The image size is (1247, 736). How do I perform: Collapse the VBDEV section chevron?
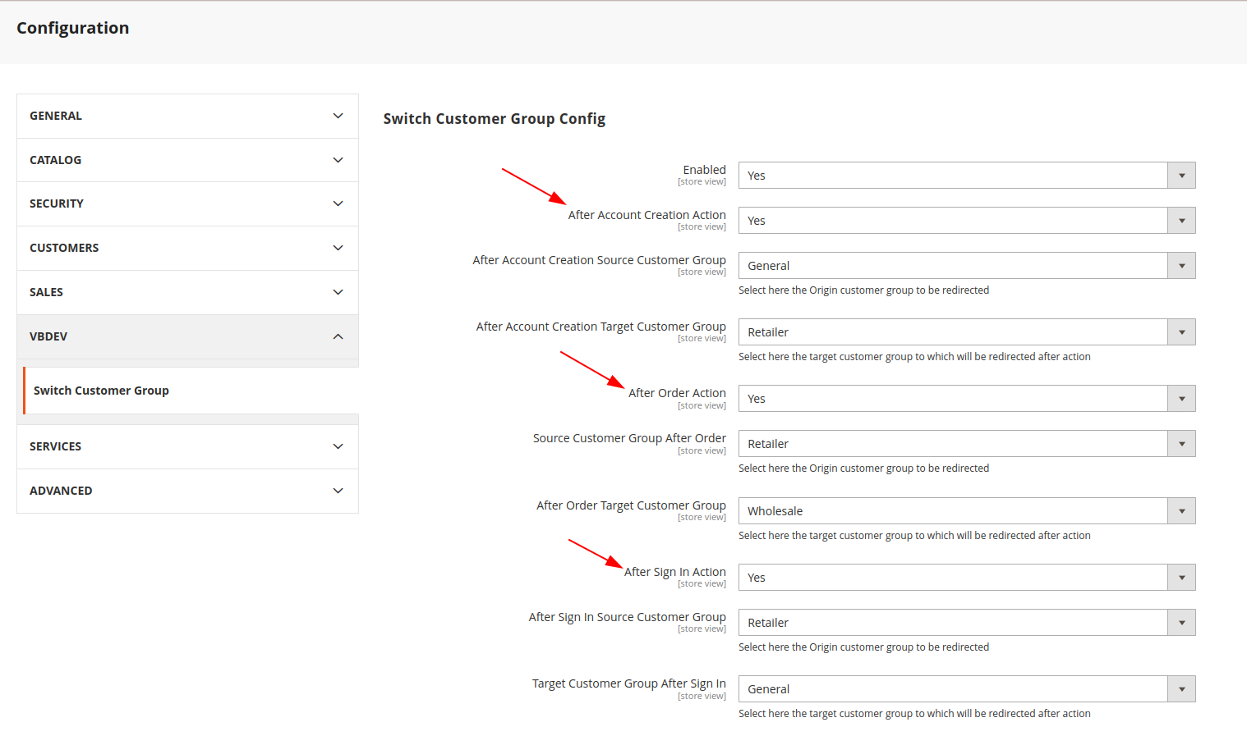[338, 336]
